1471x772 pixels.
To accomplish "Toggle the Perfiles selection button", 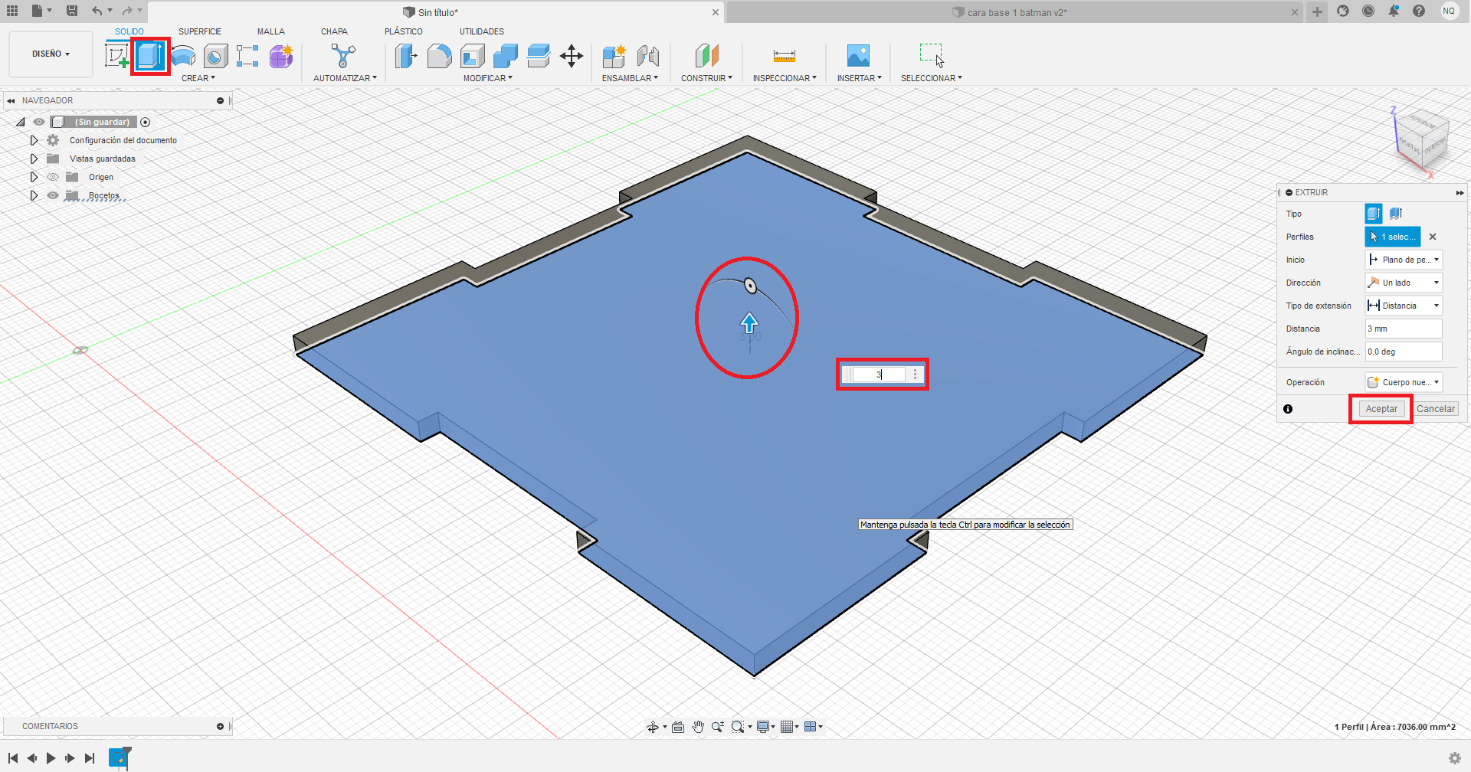I will pyautogui.click(x=1393, y=237).
